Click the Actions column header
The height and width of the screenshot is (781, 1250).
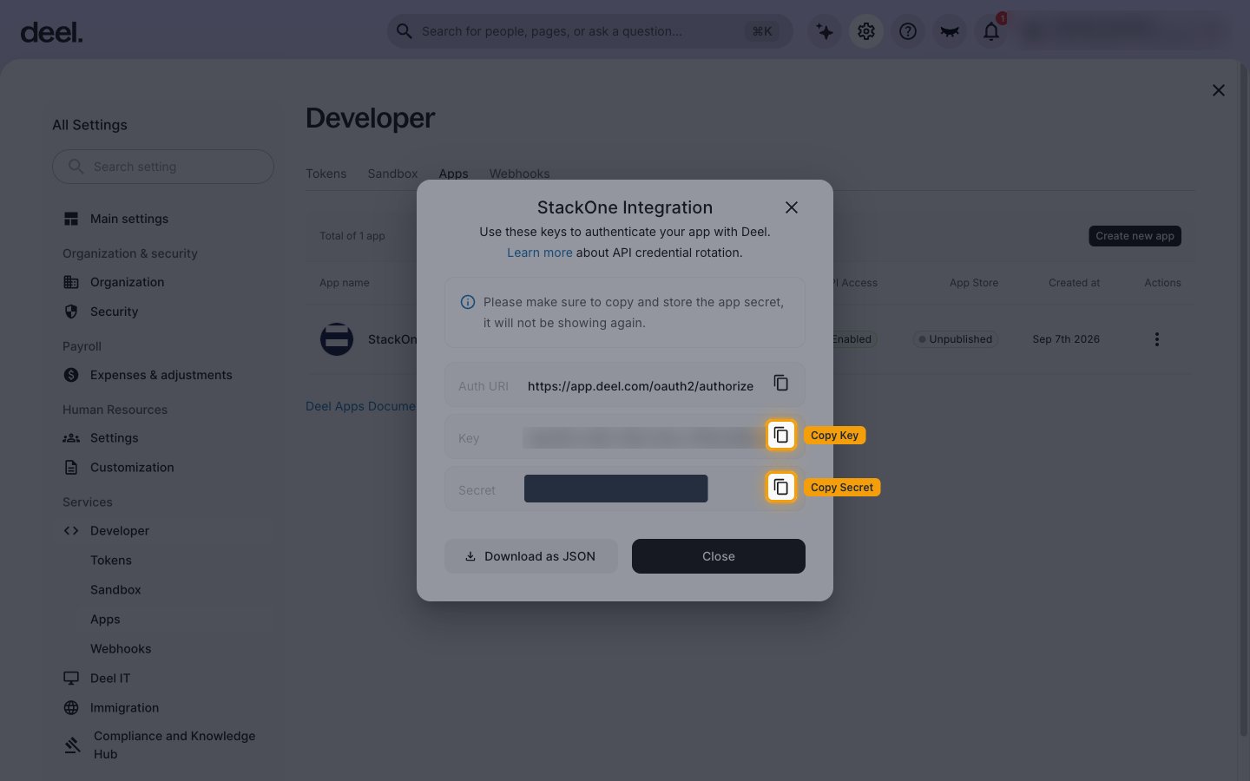1162,283
